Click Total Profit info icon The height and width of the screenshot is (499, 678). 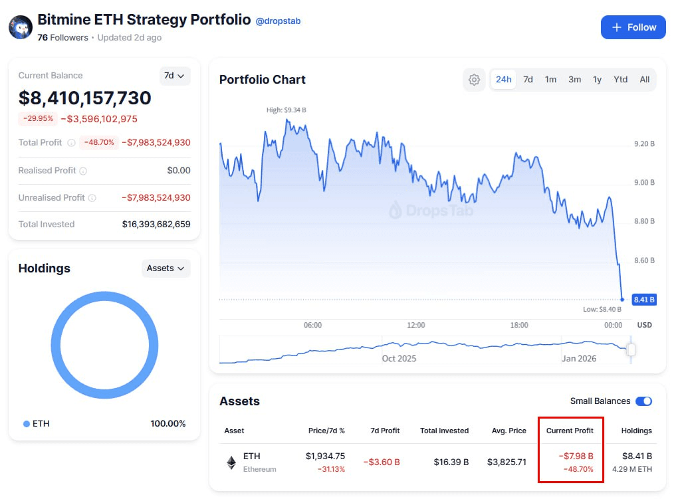pyautogui.click(x=71, y=143)
